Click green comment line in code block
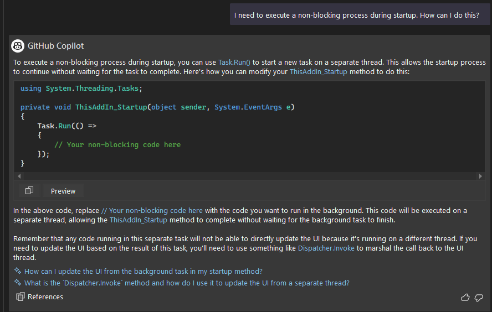 pyautogui.click(x=117, y=145)
